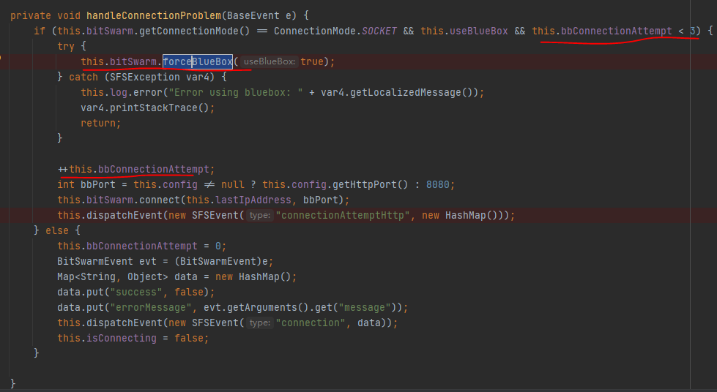This screenshot has width=717, height=392.
Task: Click the highlighted forceBlueBox method call
Action: [198, 61]
